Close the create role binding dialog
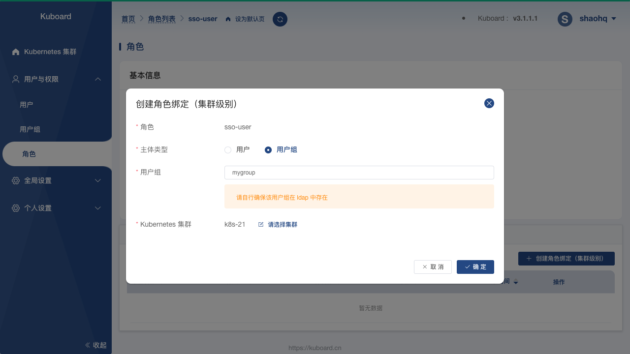630x354 pixels. 489,103
